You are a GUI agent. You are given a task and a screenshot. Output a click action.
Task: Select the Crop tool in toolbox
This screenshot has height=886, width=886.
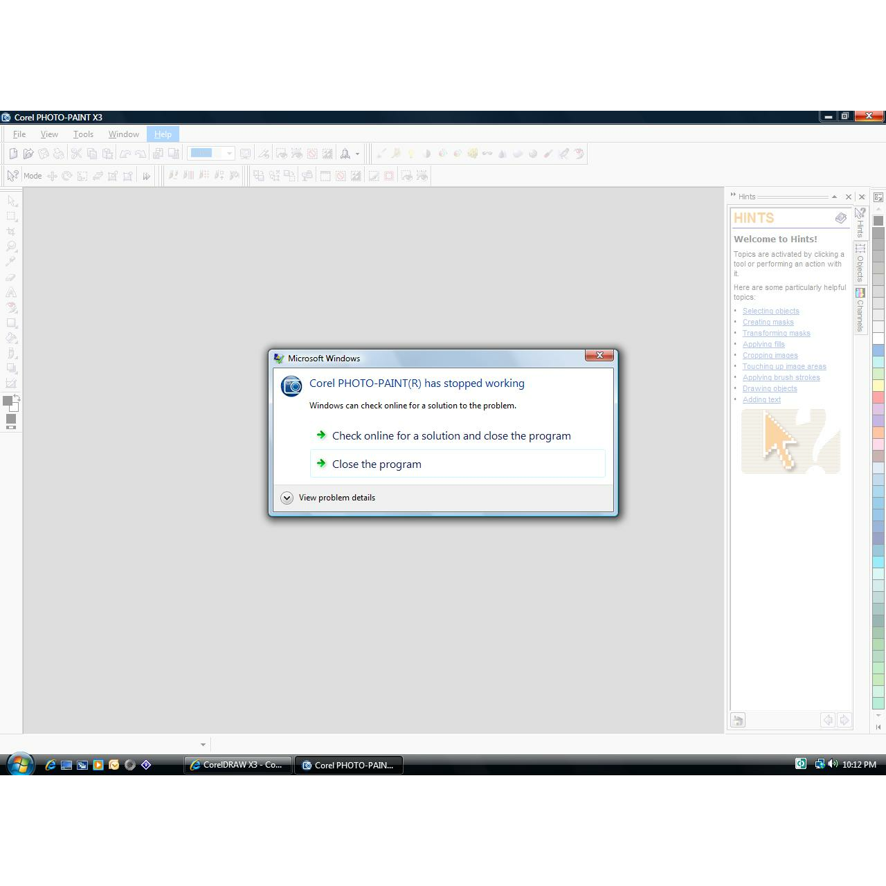pyautogui.click(x=12, y=231)
